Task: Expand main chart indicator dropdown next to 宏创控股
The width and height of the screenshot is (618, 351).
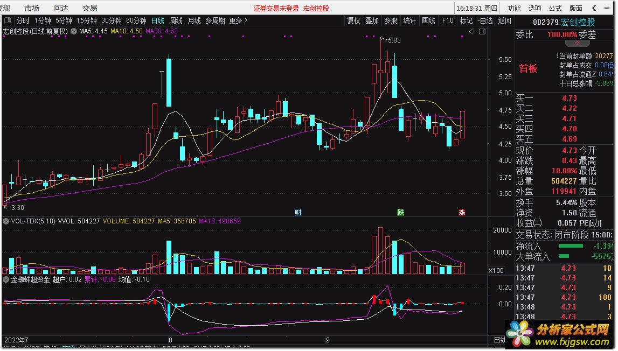Action: 74,31
